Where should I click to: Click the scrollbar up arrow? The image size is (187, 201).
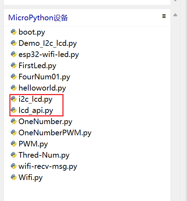tap(175, 15)
